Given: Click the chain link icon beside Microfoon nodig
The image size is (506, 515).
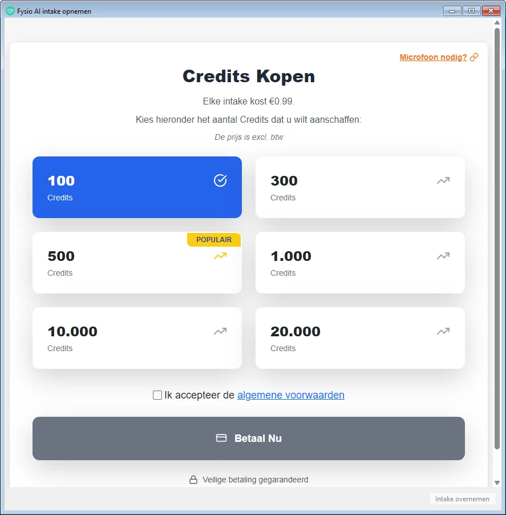Looking at the screenshot, I should coord(474,57).
